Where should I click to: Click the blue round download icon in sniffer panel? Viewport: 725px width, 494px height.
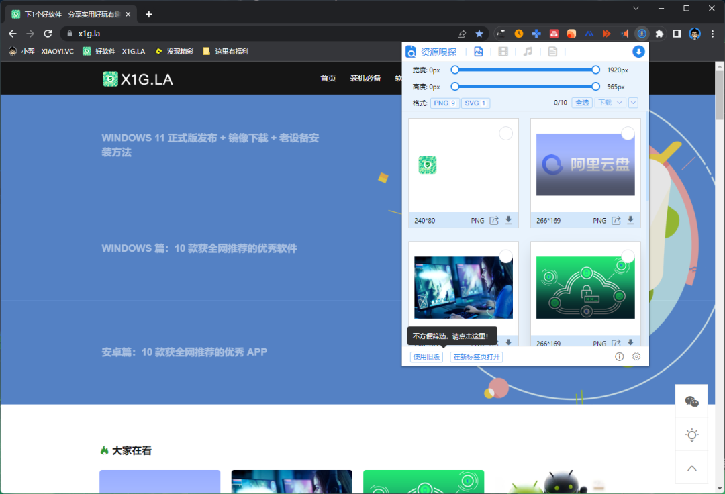click(x=638, y=51)
